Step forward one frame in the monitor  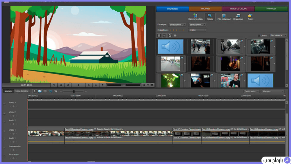(x=89, y=85)
